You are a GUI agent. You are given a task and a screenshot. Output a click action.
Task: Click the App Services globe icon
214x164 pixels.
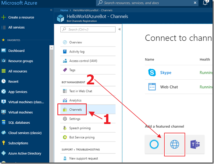[x=4, y=92]
